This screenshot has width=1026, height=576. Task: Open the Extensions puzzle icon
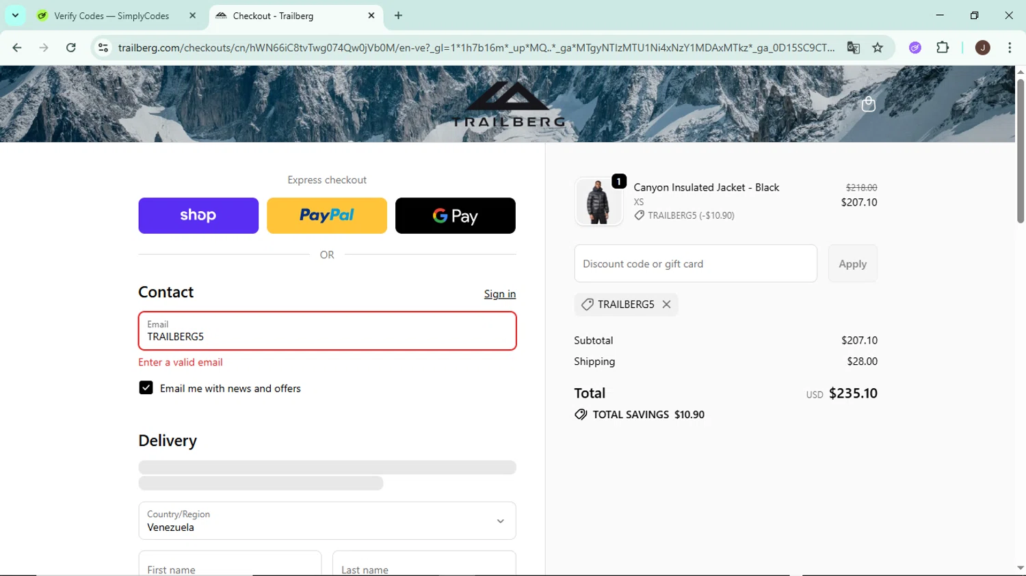point(943,48)
